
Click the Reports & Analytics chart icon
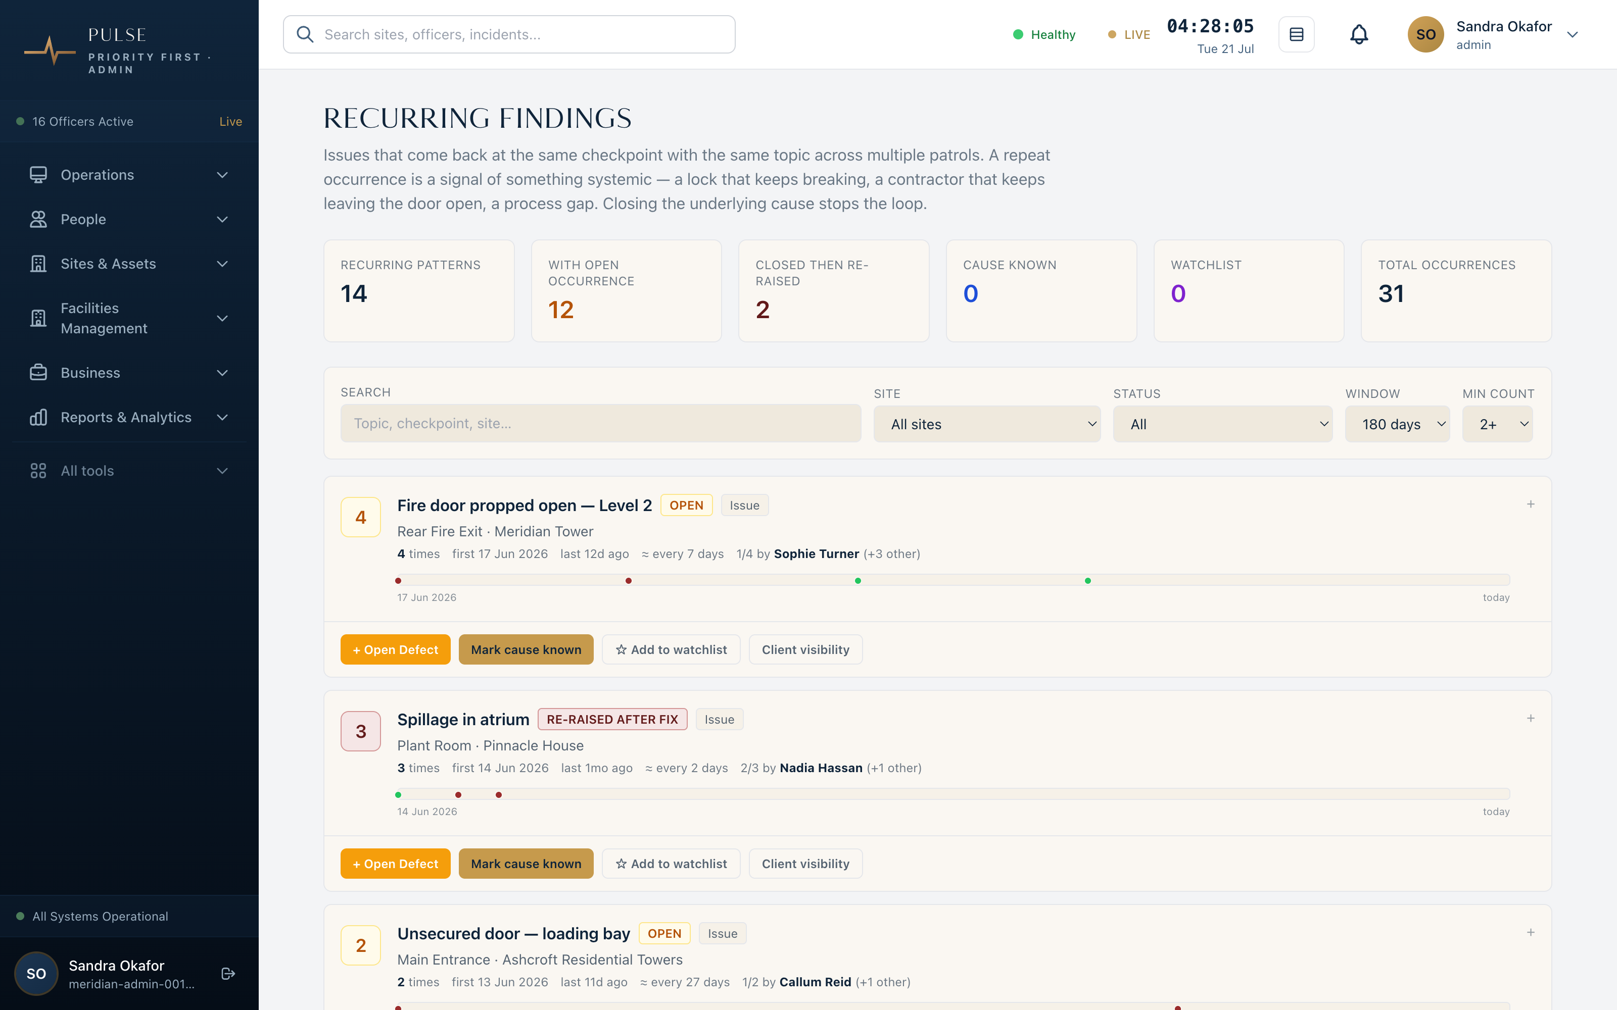coord(38,418)
